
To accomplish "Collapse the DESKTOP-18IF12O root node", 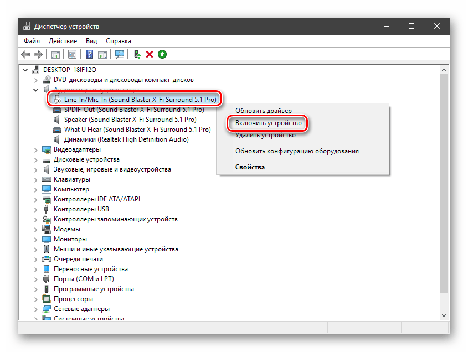I will [25, 70].
